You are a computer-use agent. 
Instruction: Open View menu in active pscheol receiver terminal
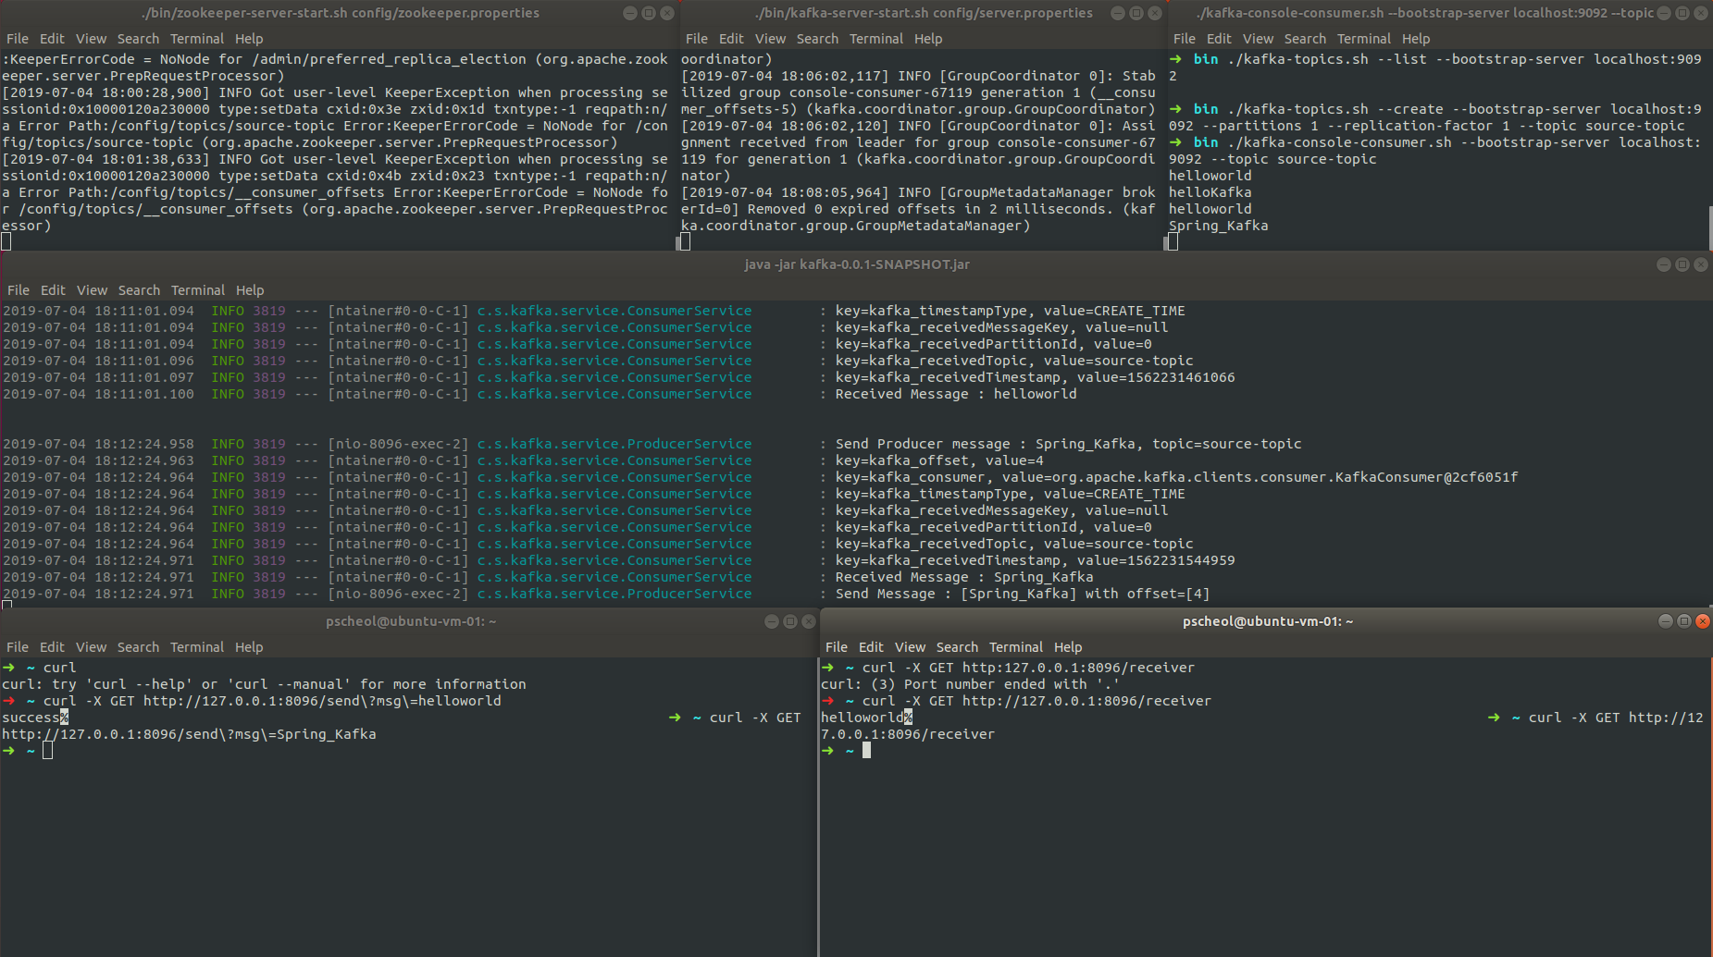pyautogui.click(x=910, y=647)
